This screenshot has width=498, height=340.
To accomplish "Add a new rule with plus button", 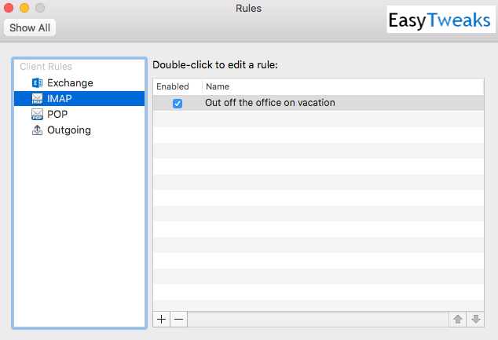I will [x=161, y=319].
